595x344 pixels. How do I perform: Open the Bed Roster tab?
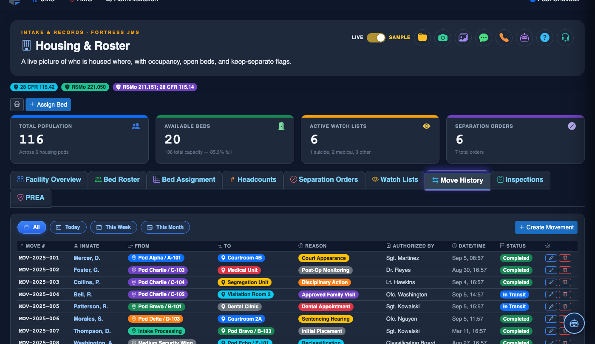coord(117,180)
